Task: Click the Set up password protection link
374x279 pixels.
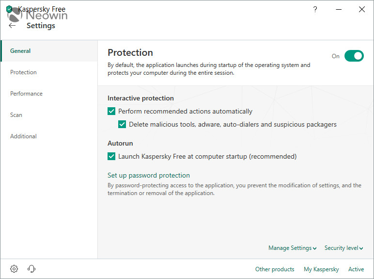Action: click(x=148, y=175)
